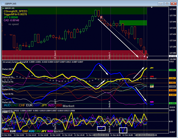Click the yellow JPY line label at right
Image resolution: width=178 pixels, height=138 pixels.
click(152, 68)
